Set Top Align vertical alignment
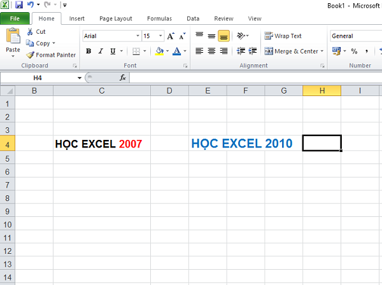 pyautogui.click(x=199, y=36)
